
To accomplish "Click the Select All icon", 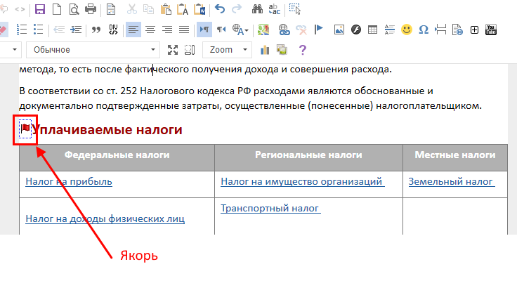I will pyautogui.click(x=295, y=9).
